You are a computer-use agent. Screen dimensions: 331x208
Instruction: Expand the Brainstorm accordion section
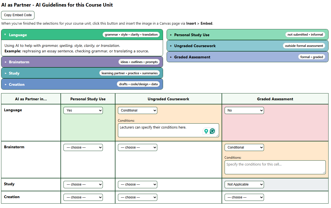pos(82,62)
